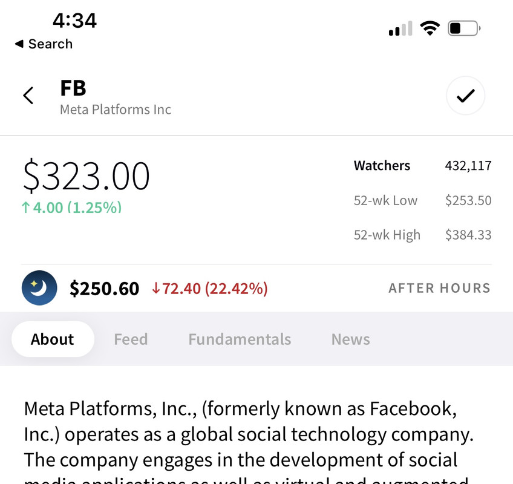Image resolution: width=513 pixels, height=484 pixels.
Task: Tap the 52-wk High row
Action: coord(422,235)
